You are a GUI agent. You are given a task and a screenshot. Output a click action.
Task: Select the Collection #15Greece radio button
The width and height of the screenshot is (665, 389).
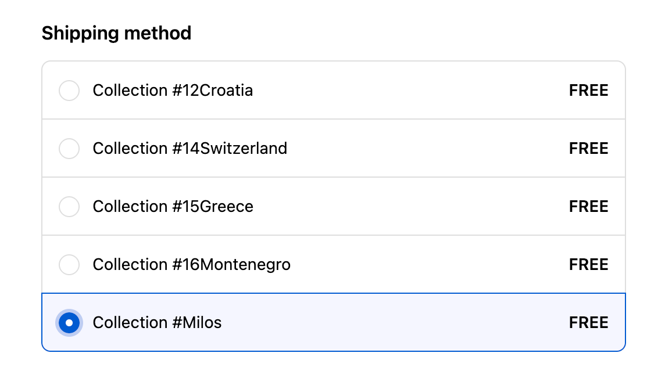[69, 207]
